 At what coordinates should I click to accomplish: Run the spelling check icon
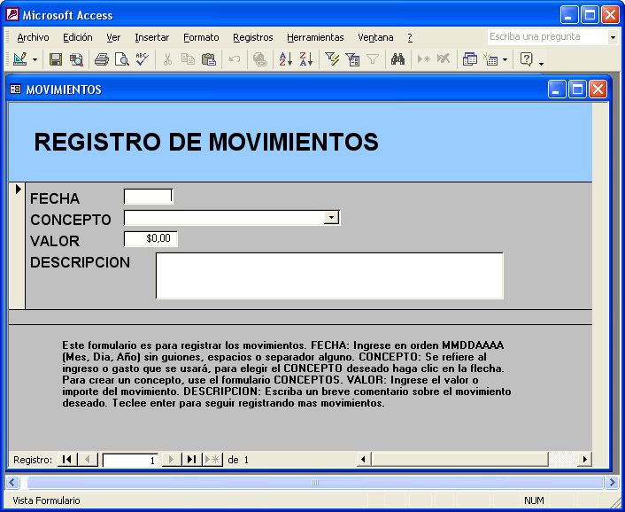[x=142, y=59]
